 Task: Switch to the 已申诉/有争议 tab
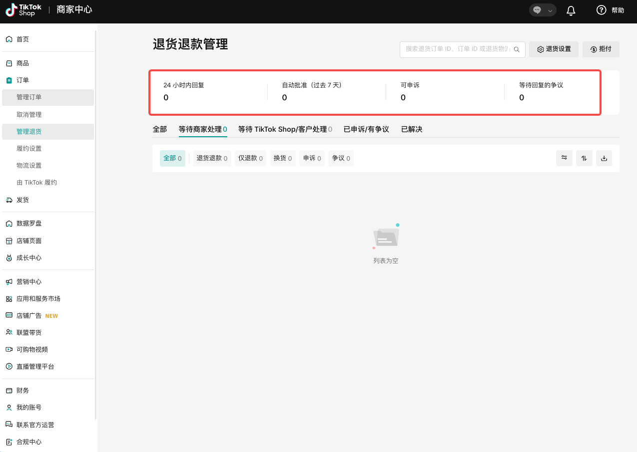(x=366, y=129)
